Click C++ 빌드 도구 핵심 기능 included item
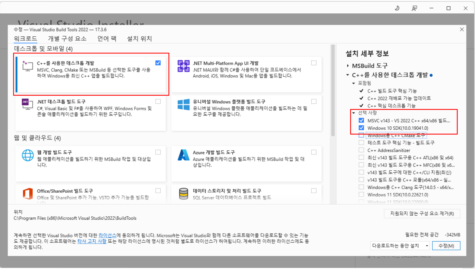475x269 pixels. [x=392, y=91]
